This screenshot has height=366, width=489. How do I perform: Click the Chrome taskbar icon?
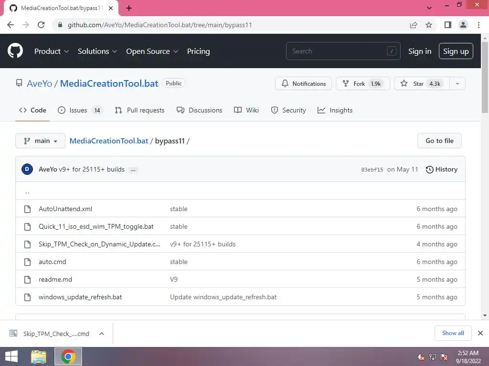(68, 356)
